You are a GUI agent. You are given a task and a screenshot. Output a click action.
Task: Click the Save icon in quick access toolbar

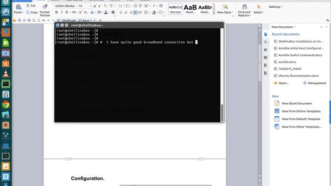click(20, 20)
